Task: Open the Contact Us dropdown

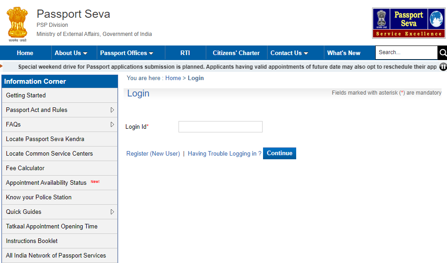Action: 289,53
